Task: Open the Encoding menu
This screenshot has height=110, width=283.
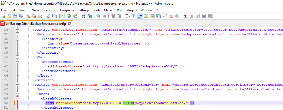Action: tap(49, 10)
